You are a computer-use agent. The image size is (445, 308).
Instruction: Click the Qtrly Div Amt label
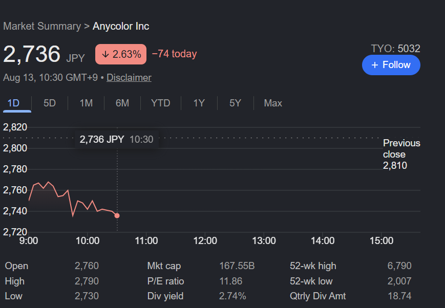point(318,296)
